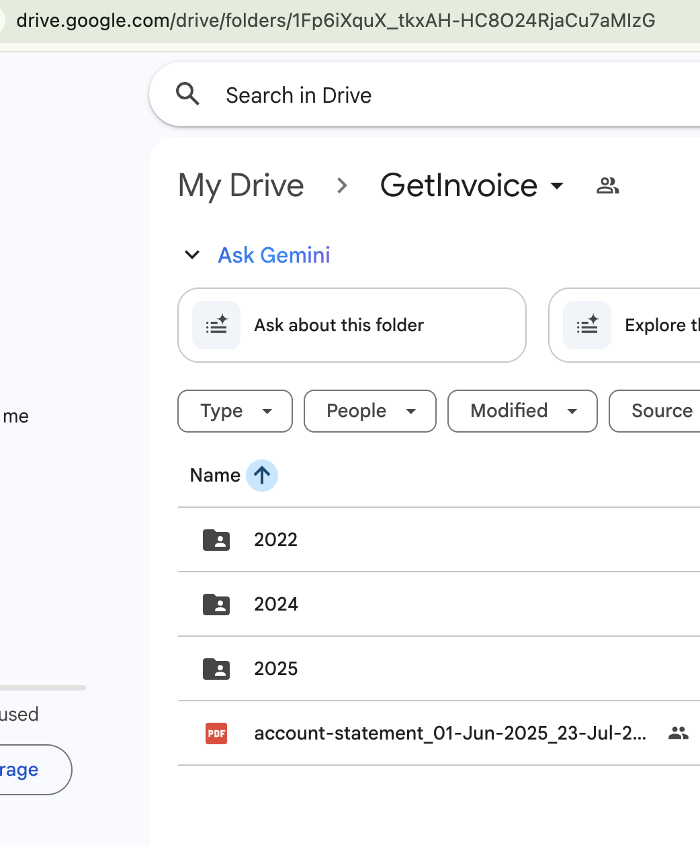Open the Type filter dropdown

tap(235, 411)
